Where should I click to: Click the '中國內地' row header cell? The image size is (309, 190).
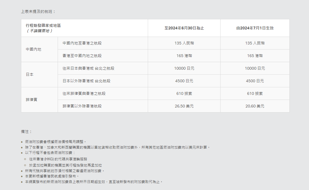[x=34, y=50]
